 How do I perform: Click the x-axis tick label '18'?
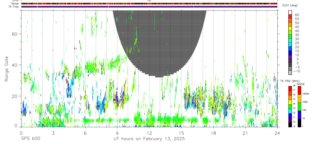tap(213, 133)
